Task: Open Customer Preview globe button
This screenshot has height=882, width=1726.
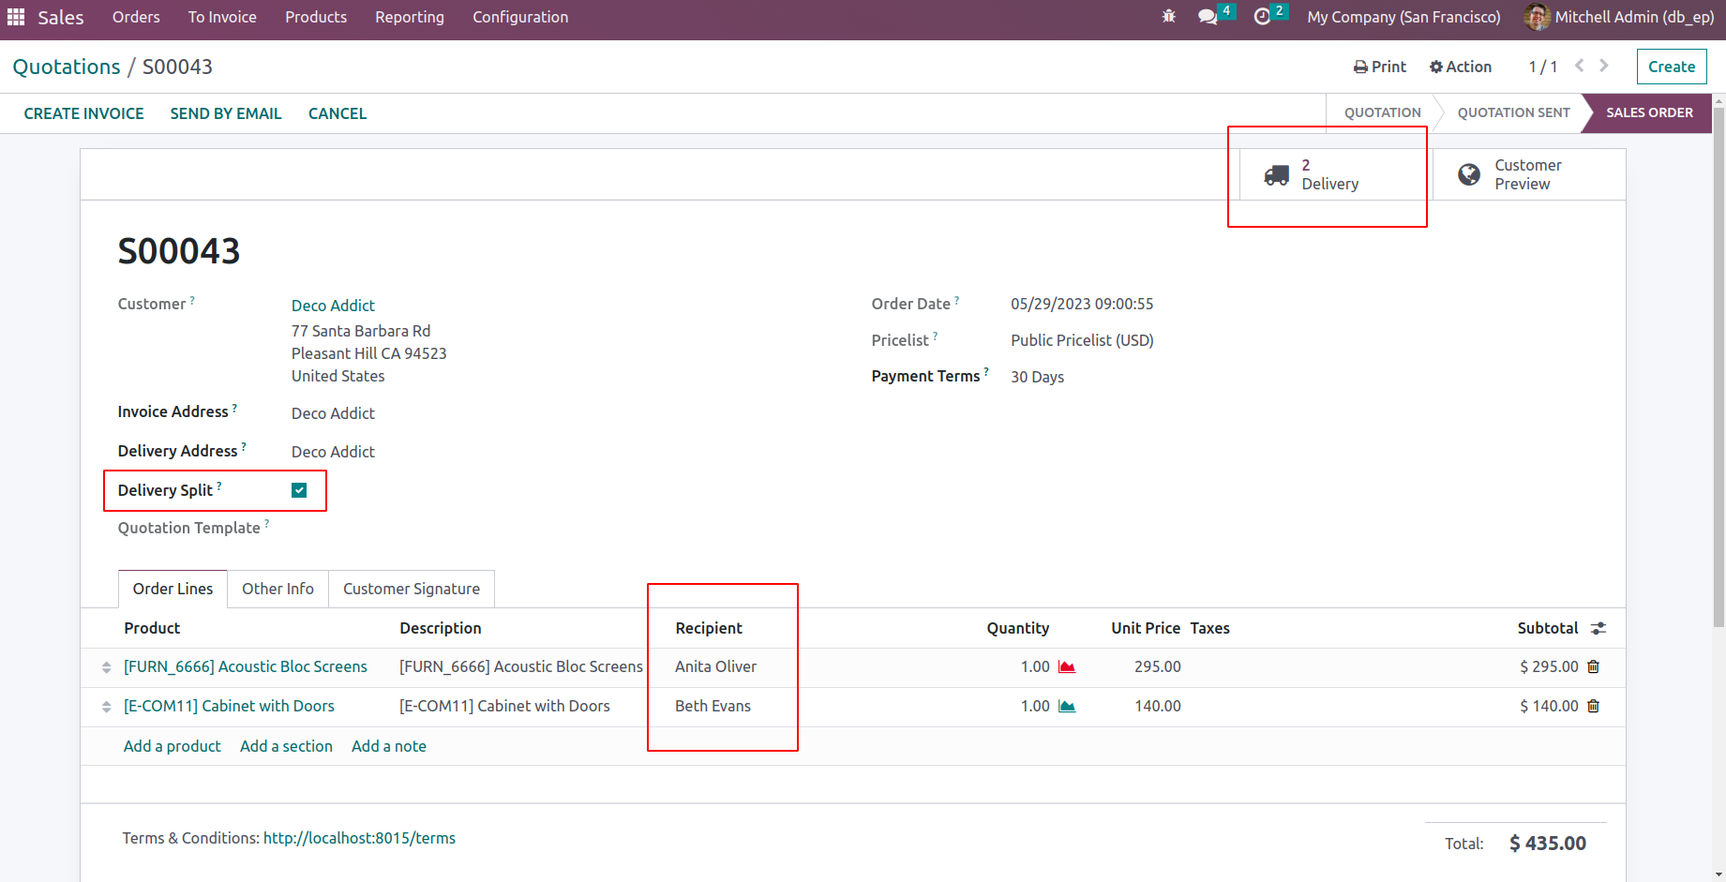Action: tap(1529, 174)
